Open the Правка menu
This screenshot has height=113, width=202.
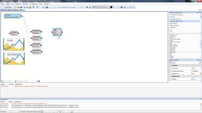(8, 4)
